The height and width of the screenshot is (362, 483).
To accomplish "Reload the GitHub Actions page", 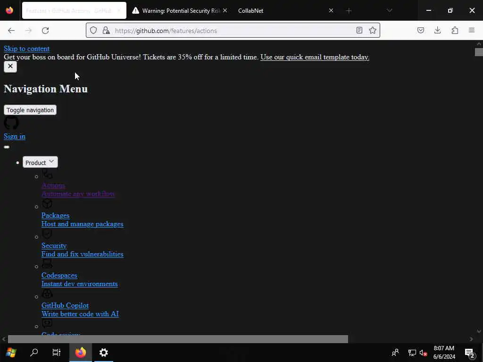I will (45, 31).
